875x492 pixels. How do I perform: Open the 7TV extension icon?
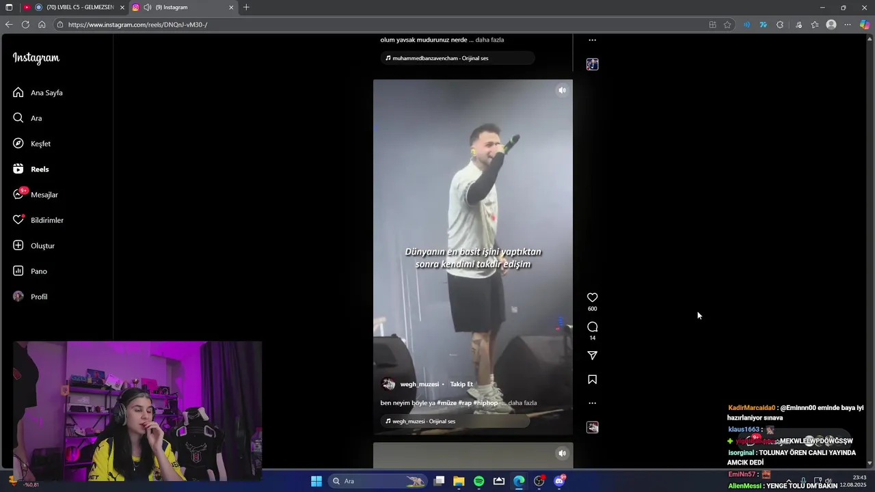764,25
